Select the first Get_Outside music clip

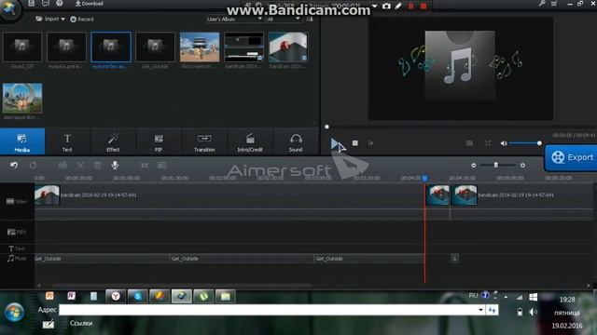tap(102, 259)
